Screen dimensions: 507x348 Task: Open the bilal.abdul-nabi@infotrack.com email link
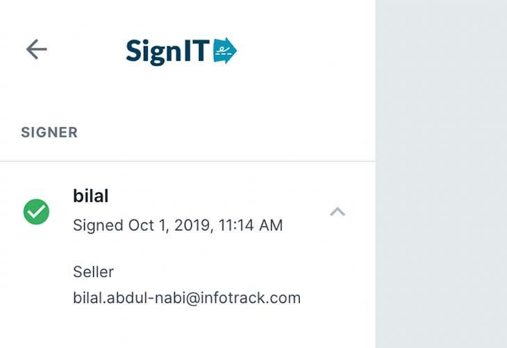pos(186,298)
